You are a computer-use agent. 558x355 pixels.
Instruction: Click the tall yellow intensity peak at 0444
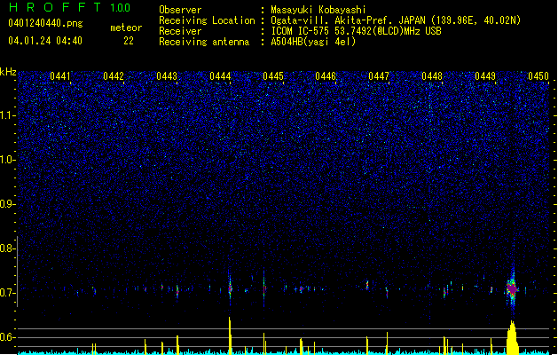point(230,335)
